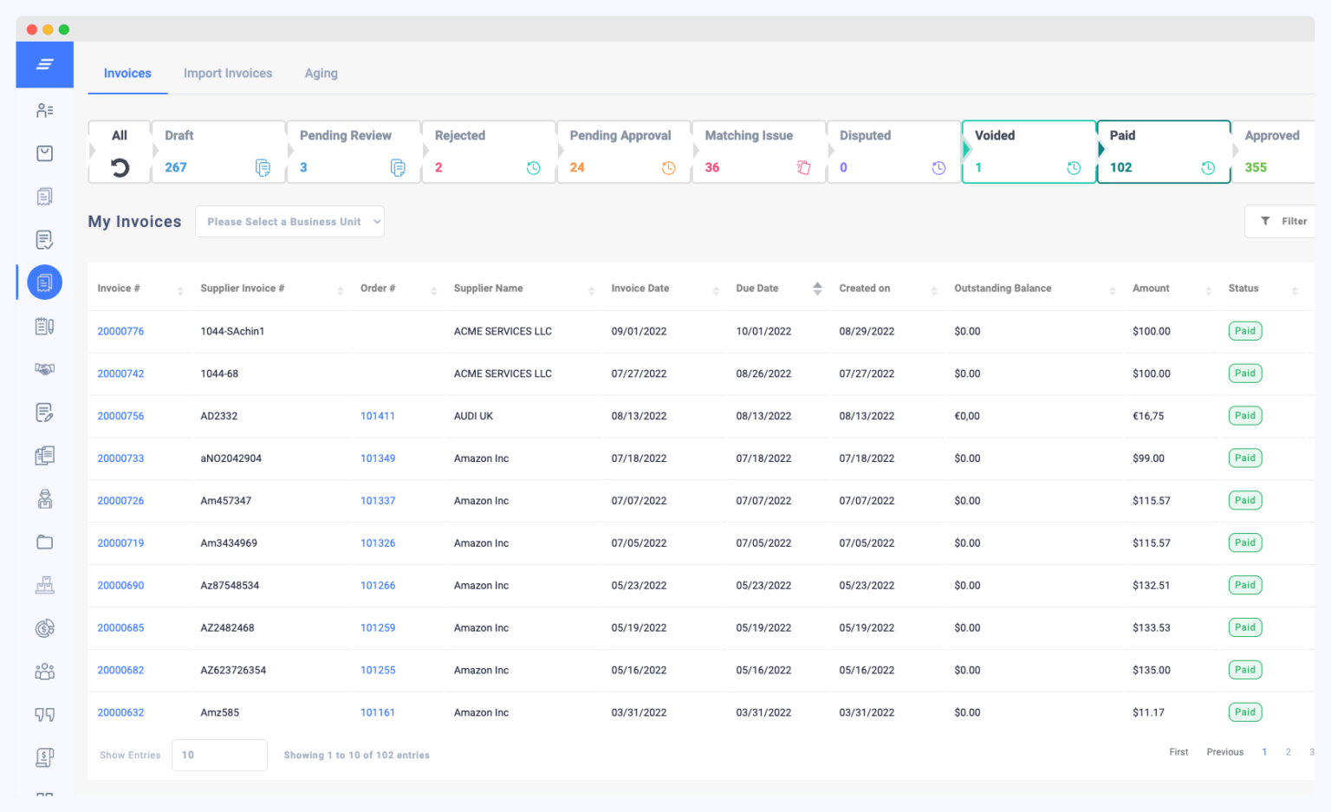Select the dollar coin icon in the sidebar
The width and height of the screenshot is (1331, 812).
[44, 627]
